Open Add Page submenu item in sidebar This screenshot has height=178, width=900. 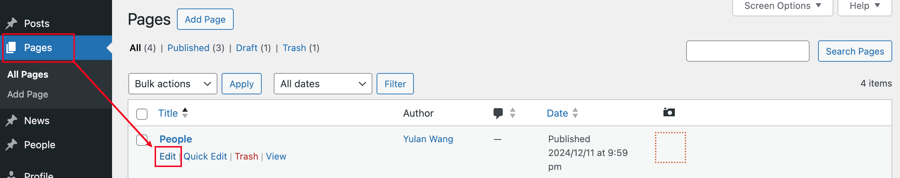click(28, 94)
